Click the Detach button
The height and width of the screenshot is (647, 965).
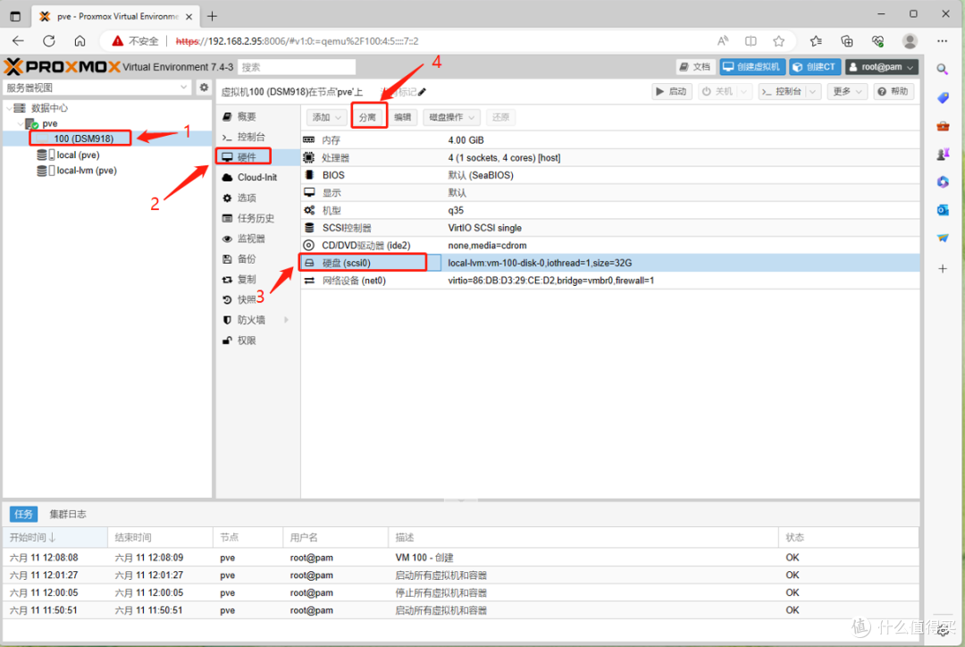click(368, 117)
